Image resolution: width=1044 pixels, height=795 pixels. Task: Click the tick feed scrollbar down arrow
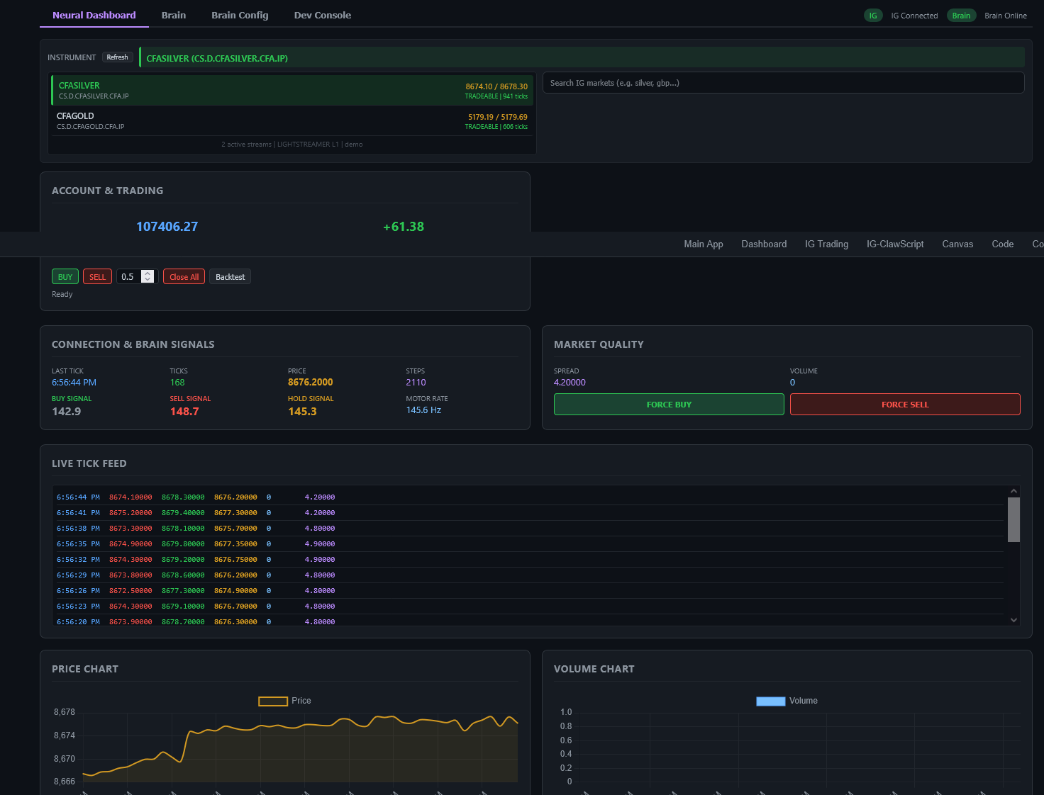point(1014,619)
